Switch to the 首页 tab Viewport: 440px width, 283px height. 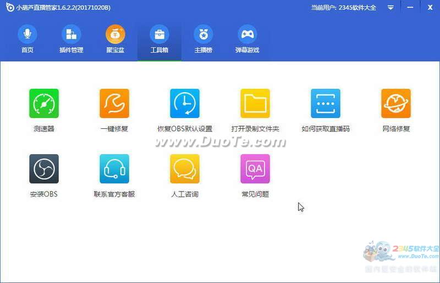click(27, 39)
